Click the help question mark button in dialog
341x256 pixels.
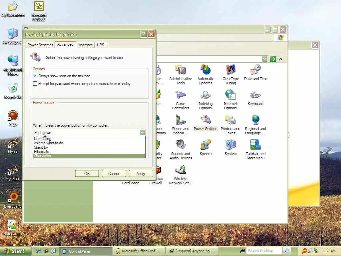click(x=144, y=34)
